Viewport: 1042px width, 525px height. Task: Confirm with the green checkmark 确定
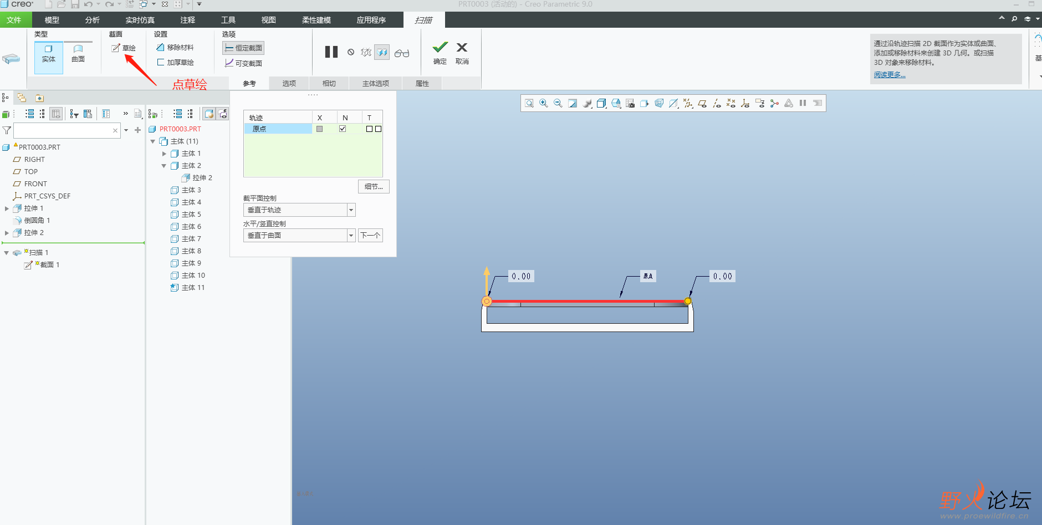click(x=440, y=53)
